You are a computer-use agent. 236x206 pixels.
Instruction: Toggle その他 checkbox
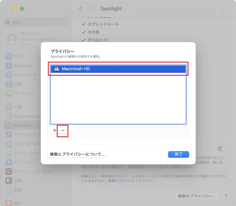point(84,32)
